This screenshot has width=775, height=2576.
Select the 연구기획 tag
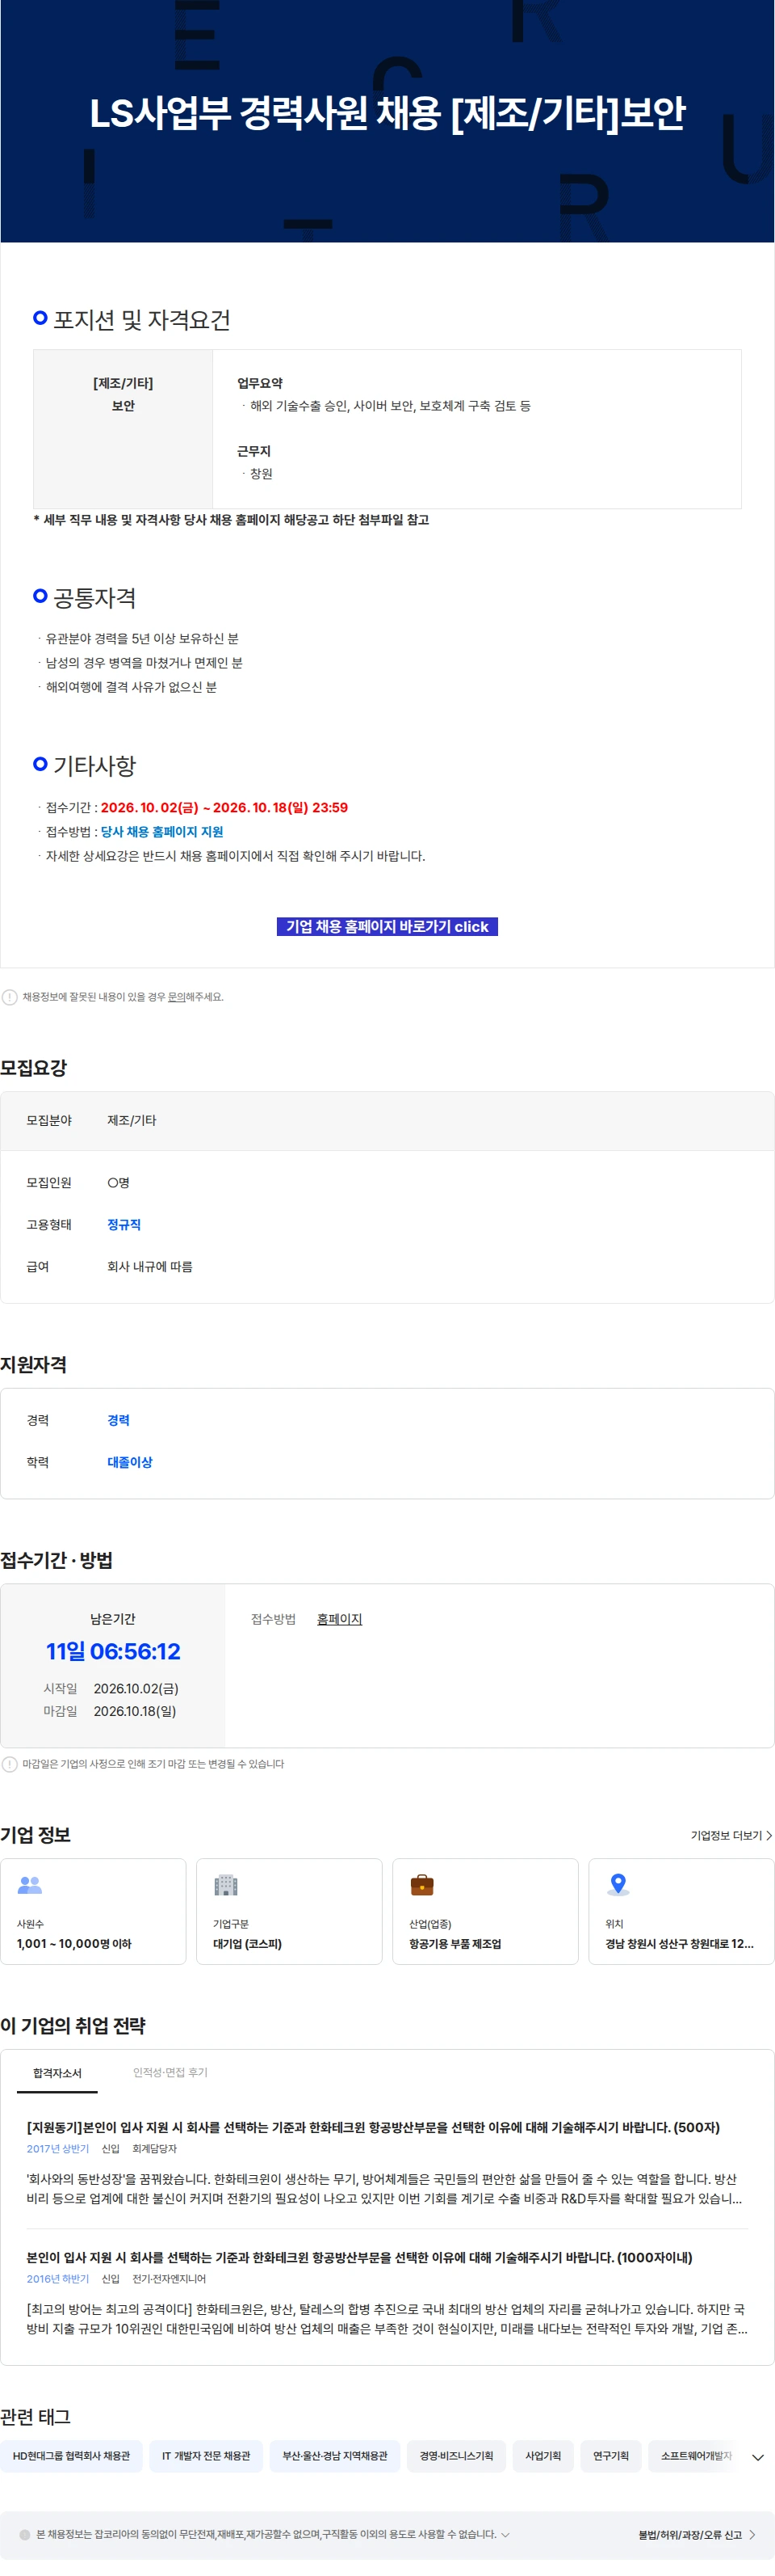tap(610, 2456)
